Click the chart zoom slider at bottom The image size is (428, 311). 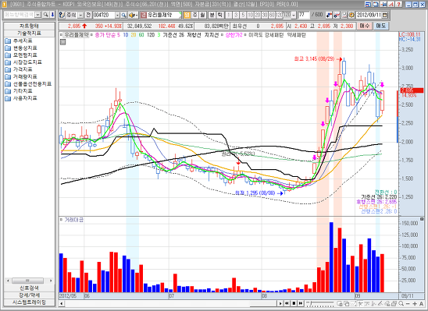coord(320,303)
